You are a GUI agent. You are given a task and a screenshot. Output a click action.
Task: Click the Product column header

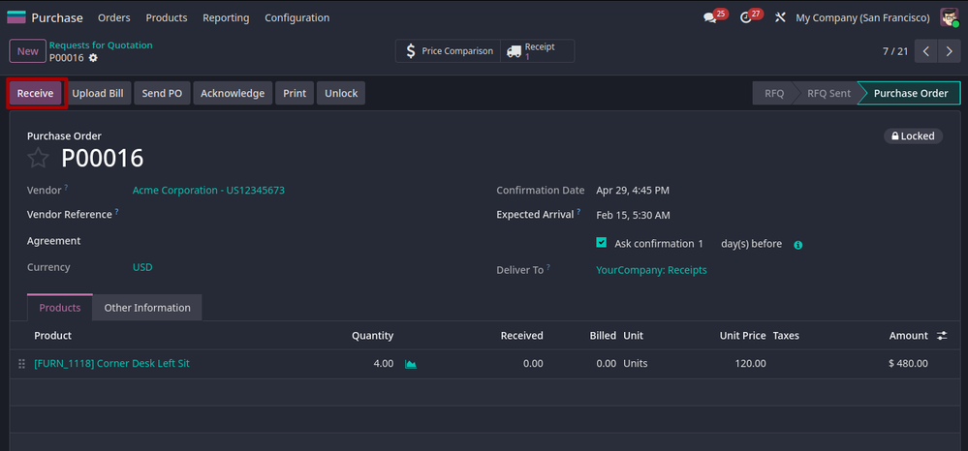[x=52, y=336]
